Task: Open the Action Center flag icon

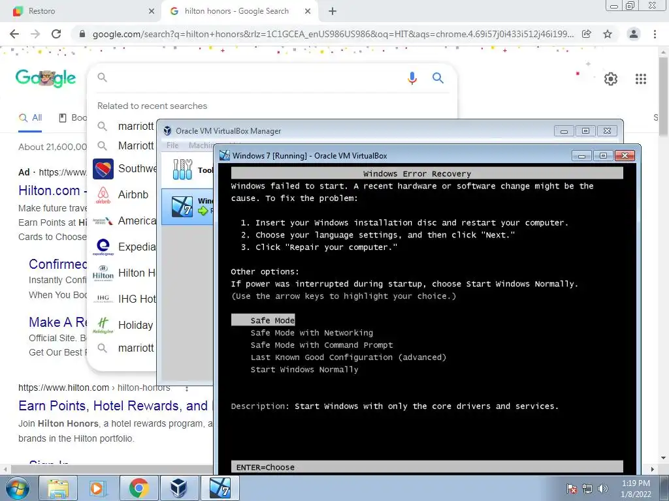Action: [x=572, y=488]
